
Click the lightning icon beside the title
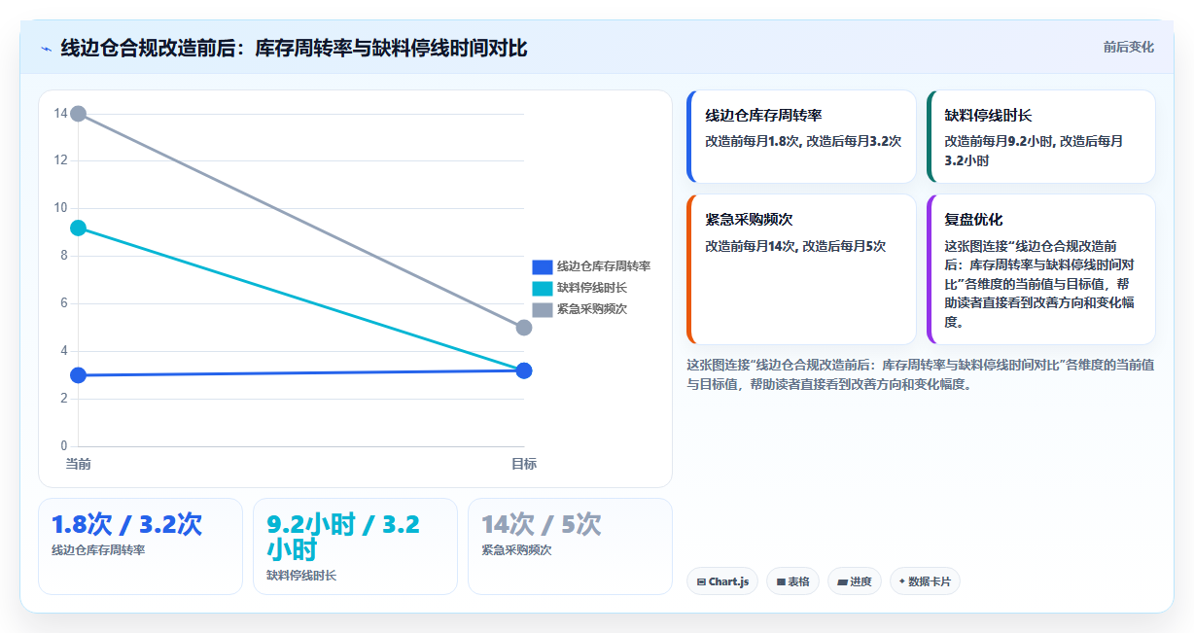[46, 49]
